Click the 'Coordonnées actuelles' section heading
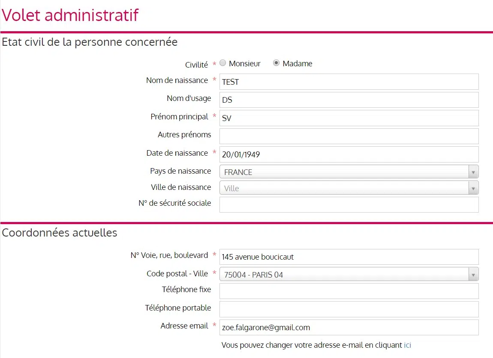Viewport: 493px width, 358px height. point(60,233)
